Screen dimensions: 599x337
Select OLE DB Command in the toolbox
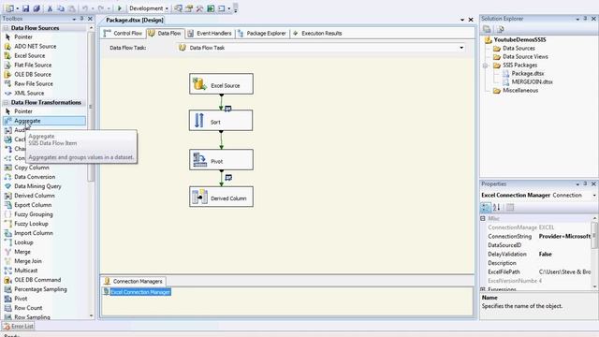tap(37, 280)
